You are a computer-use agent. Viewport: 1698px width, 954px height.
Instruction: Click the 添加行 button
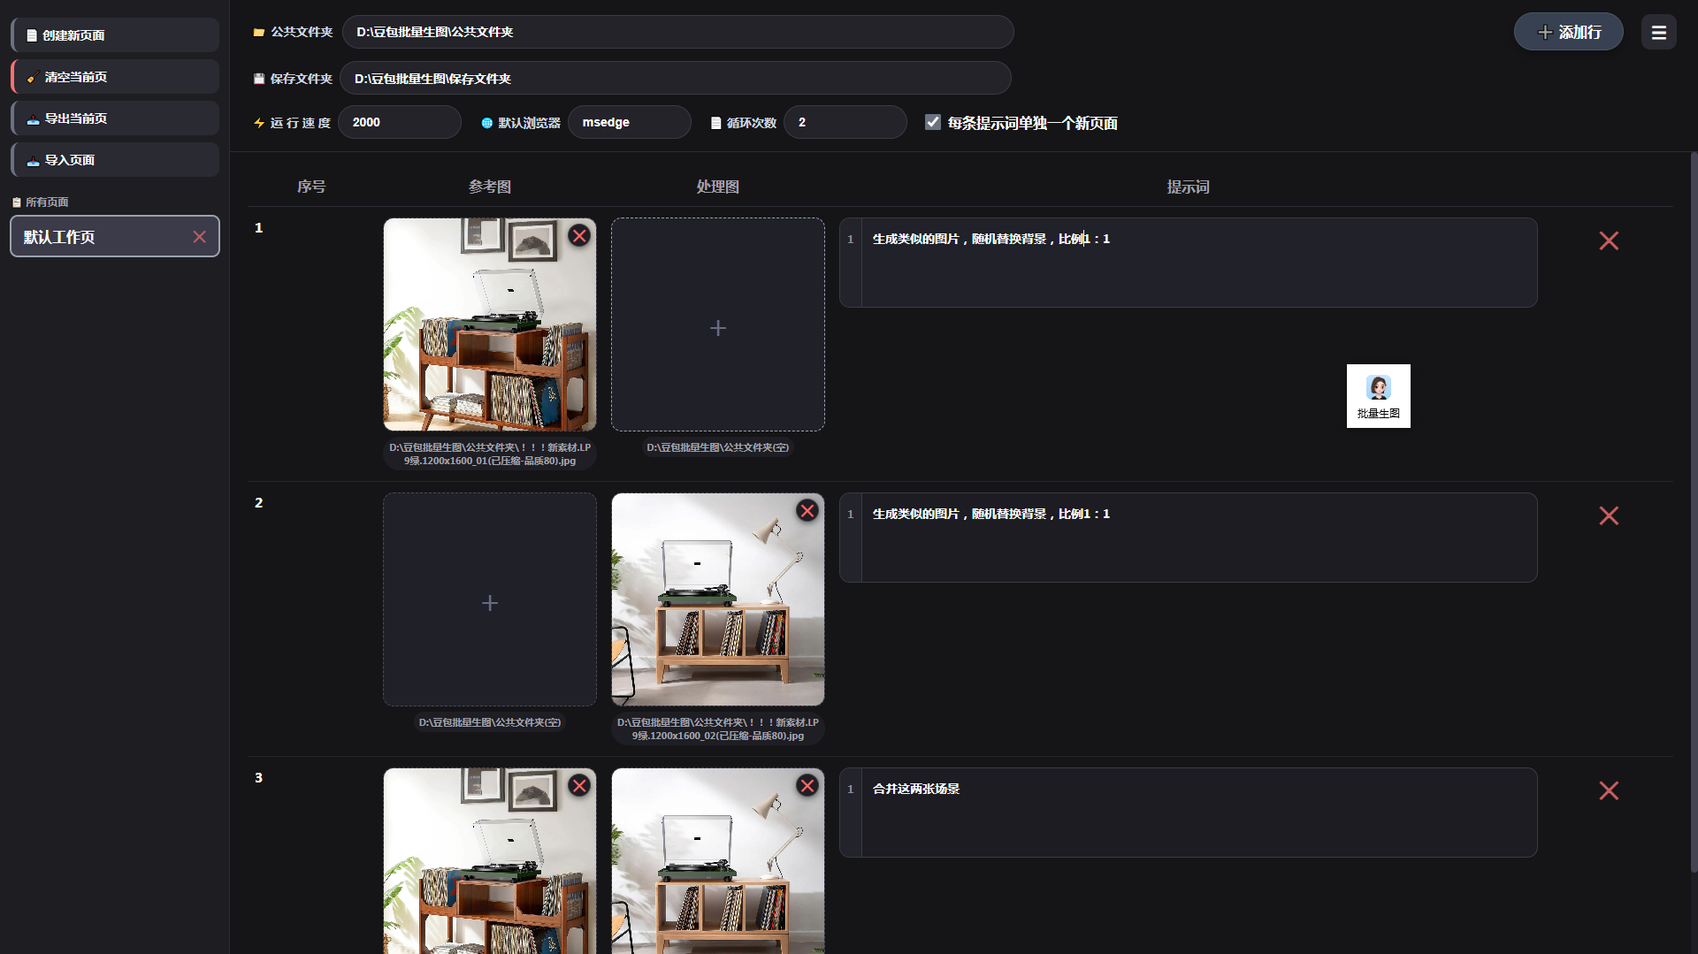[1568, 33]
